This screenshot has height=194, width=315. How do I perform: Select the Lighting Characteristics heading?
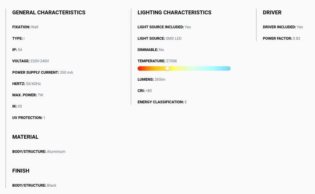click(x=174, y=12)
